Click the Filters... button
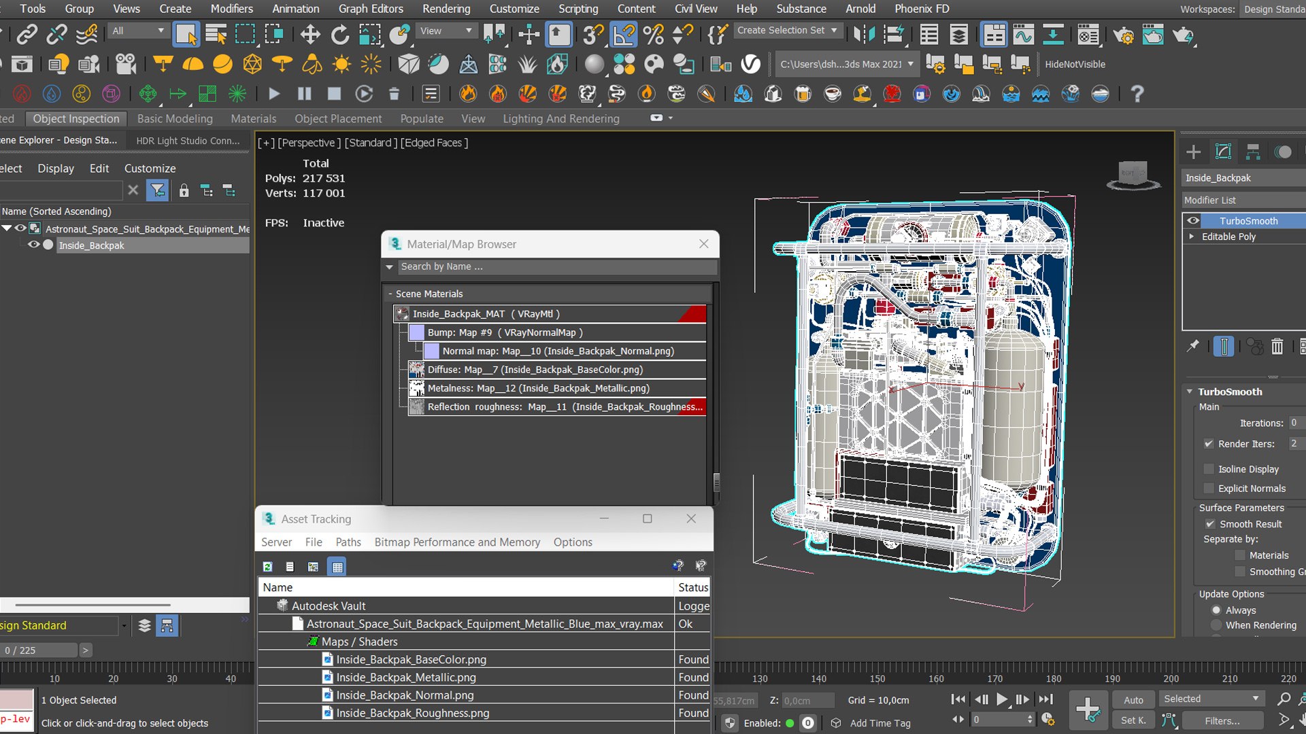 pyautogui.click(x=1222, y=720)
